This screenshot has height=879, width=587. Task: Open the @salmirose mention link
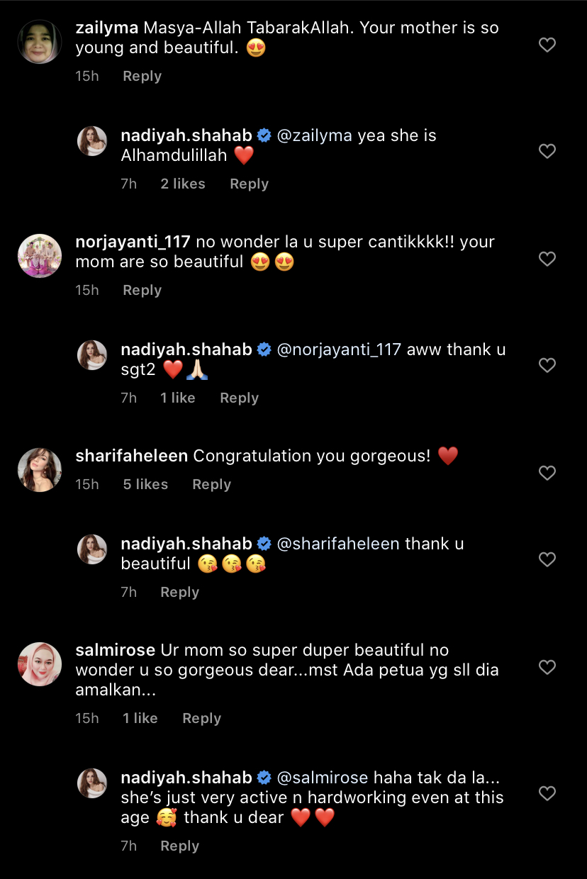pyautogui.click(x=322, y=778)
